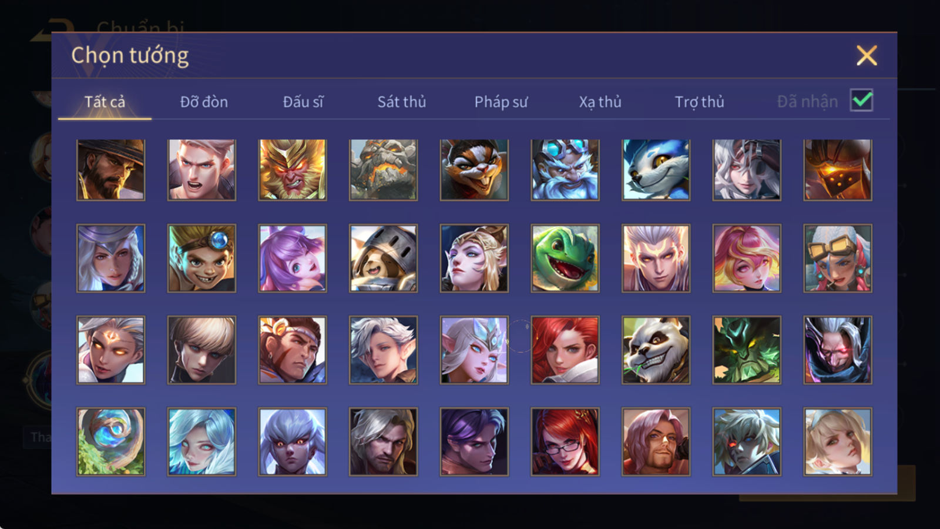Switch to the Trợ thủ tab

(x=699, y=102)
